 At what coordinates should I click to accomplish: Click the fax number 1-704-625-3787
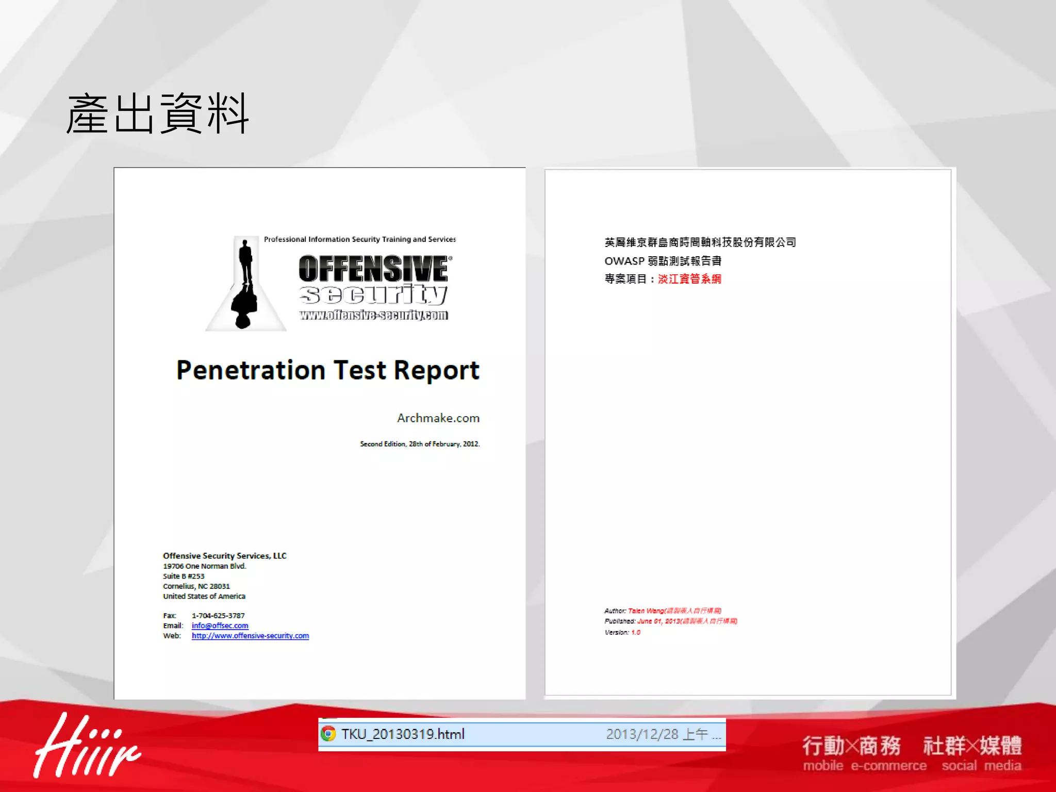click(218, 616)
